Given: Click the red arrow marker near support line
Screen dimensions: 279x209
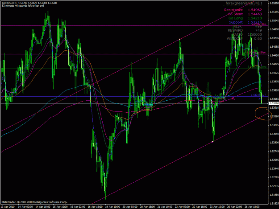Looking at the screenshot, I should [233, 98].
